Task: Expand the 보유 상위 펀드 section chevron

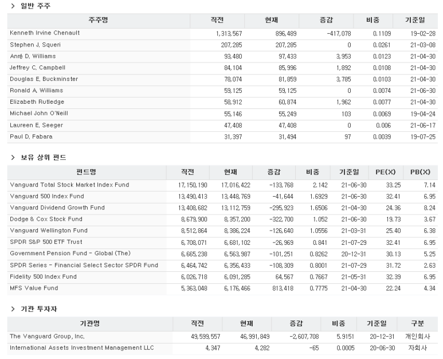Action: click(13, 158)
